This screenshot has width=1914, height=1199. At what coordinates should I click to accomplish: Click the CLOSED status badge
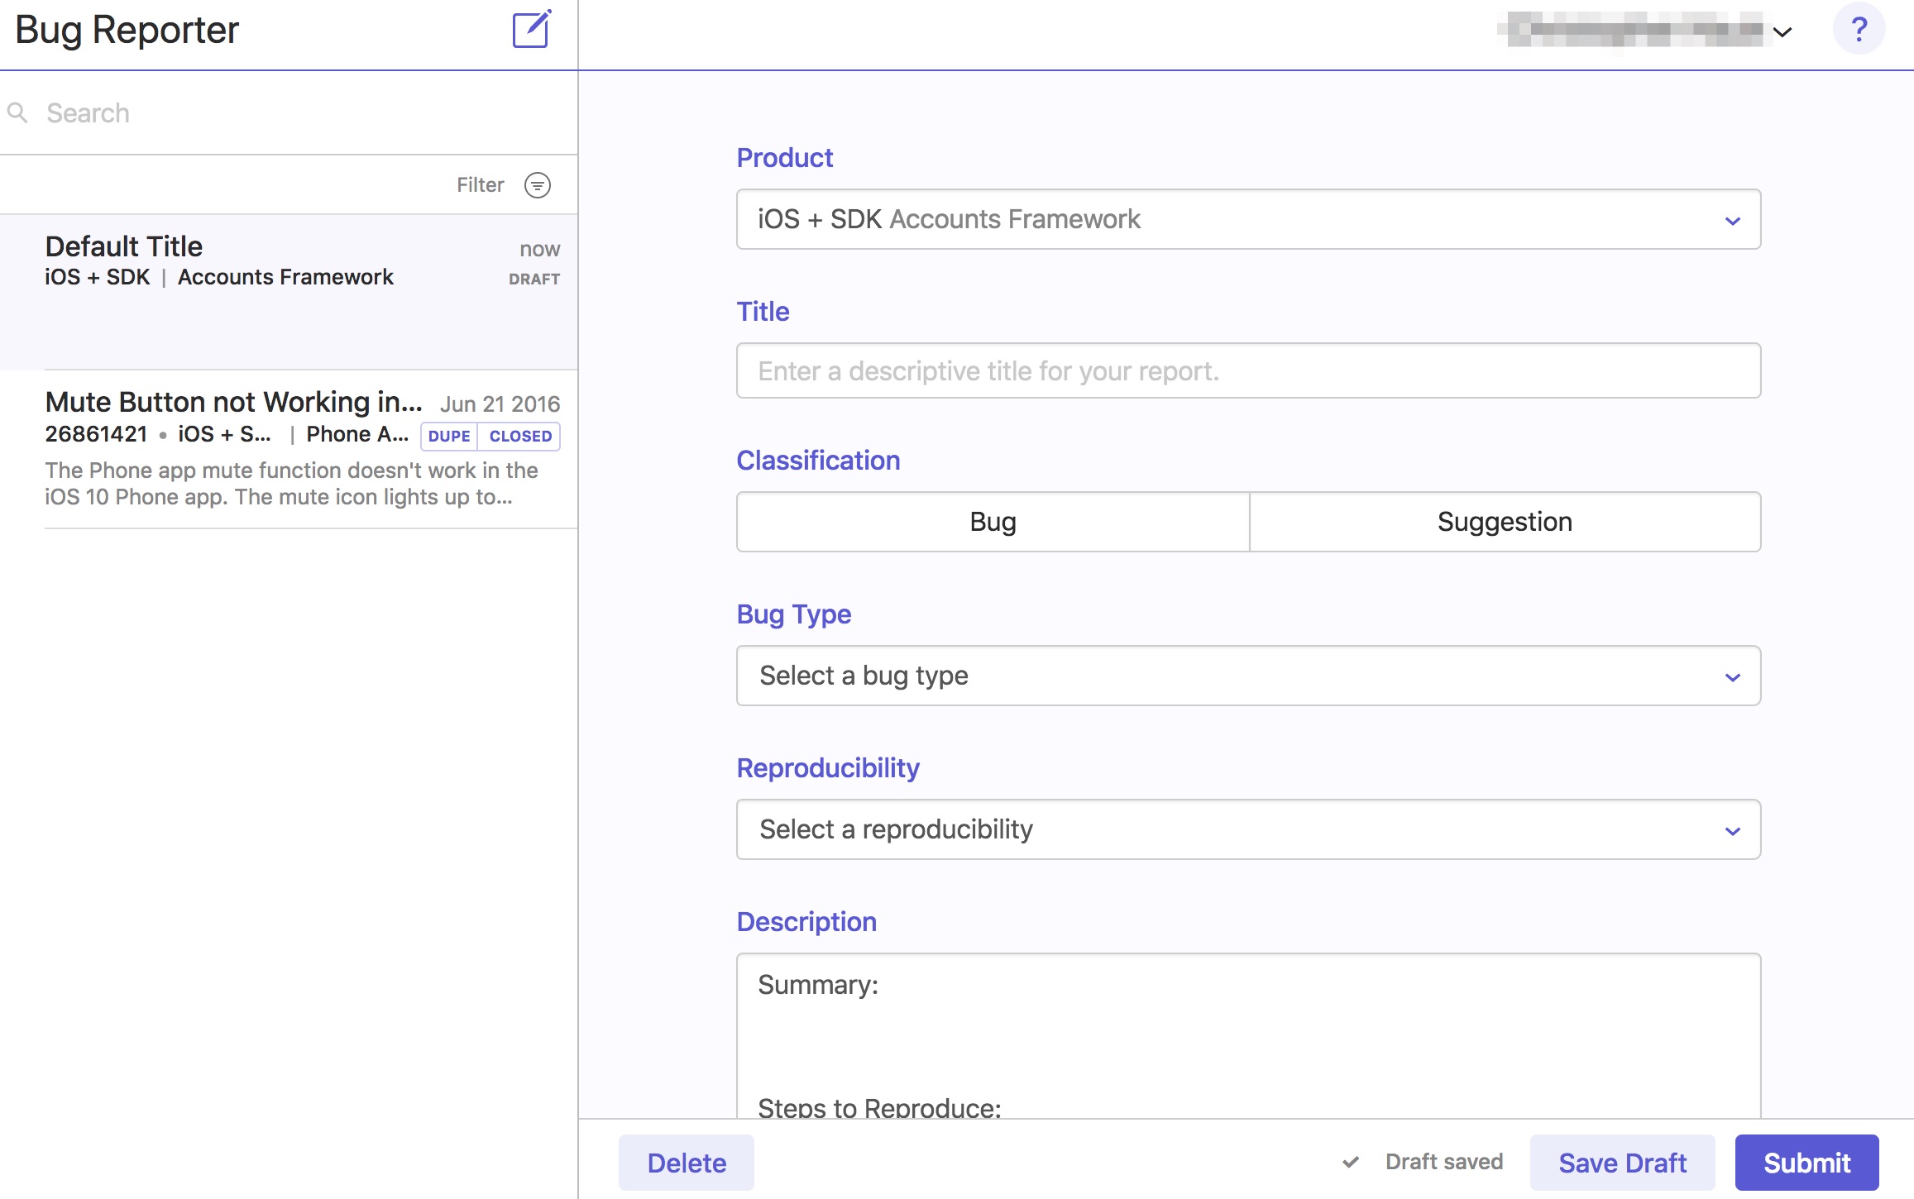519,436
